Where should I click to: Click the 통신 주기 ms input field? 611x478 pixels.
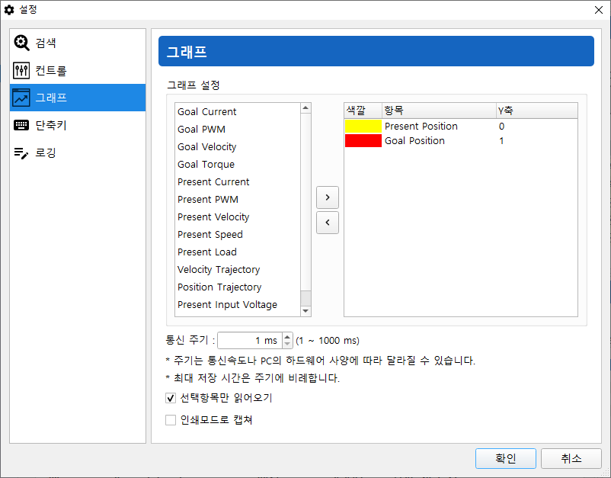pyautogui.click(x=249, y=341)
